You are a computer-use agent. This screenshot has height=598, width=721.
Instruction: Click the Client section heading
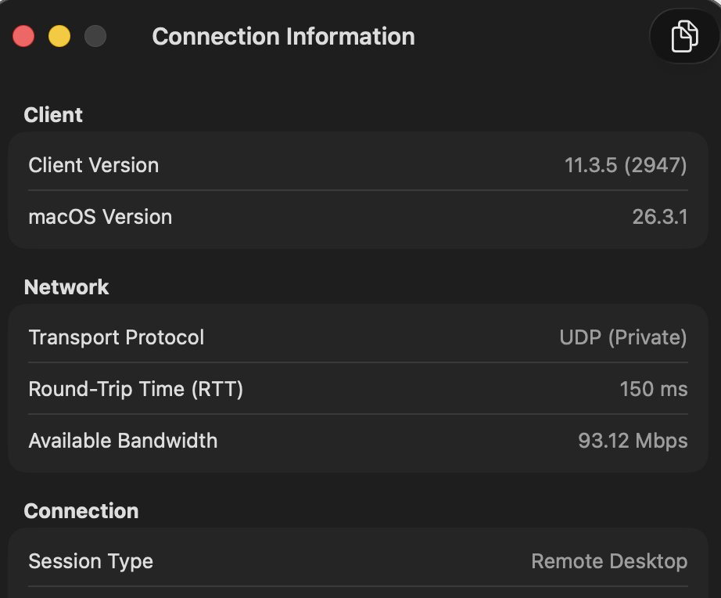click(53, 114)
